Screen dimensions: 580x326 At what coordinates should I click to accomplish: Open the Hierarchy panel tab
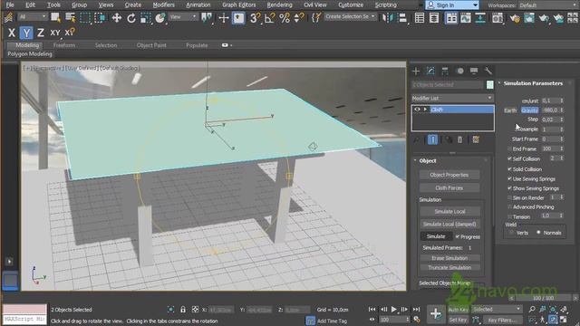445,71
